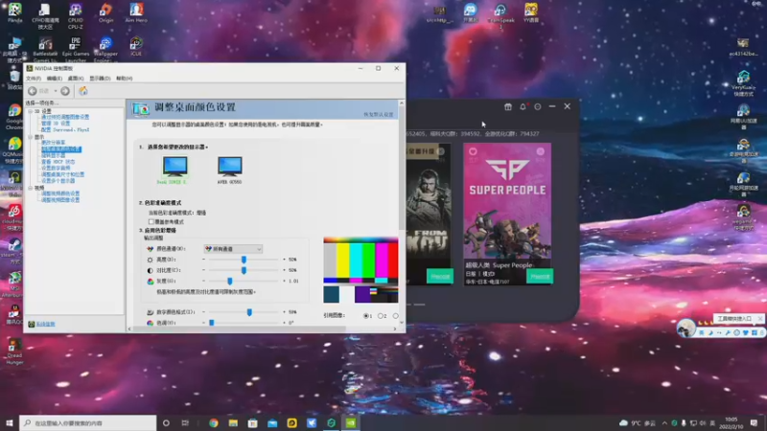Viewport: 767px width, 431px height.
Task: Open Dread Hunger desktop icon
Action: click(14, 352)
